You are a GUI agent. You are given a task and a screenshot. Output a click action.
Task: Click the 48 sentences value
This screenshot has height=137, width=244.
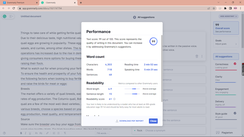point(110,75)
